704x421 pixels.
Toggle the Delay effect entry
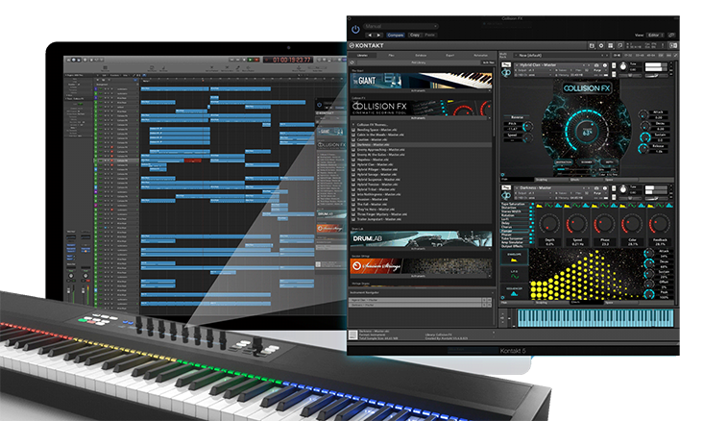pos(517,223)
